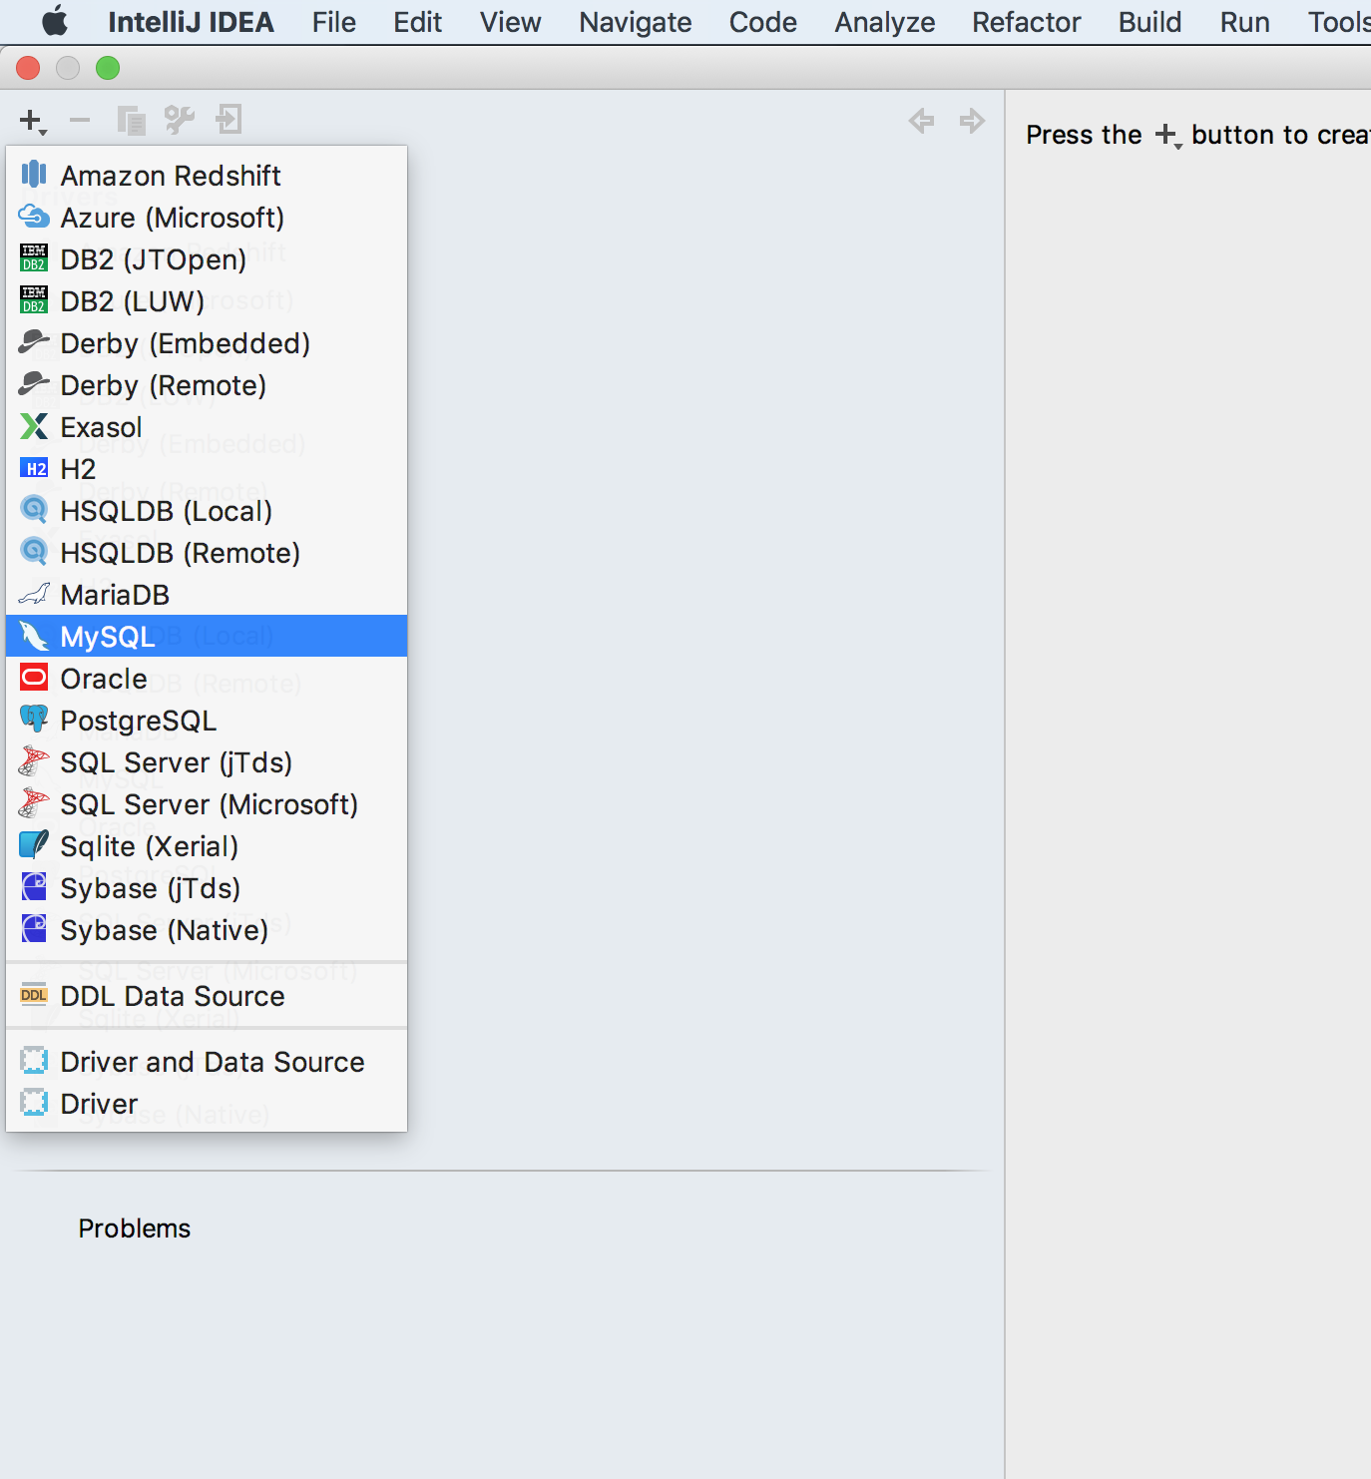Click the forward arrow navigation icon
The image size is (1371, 1479).
point(972,121)
